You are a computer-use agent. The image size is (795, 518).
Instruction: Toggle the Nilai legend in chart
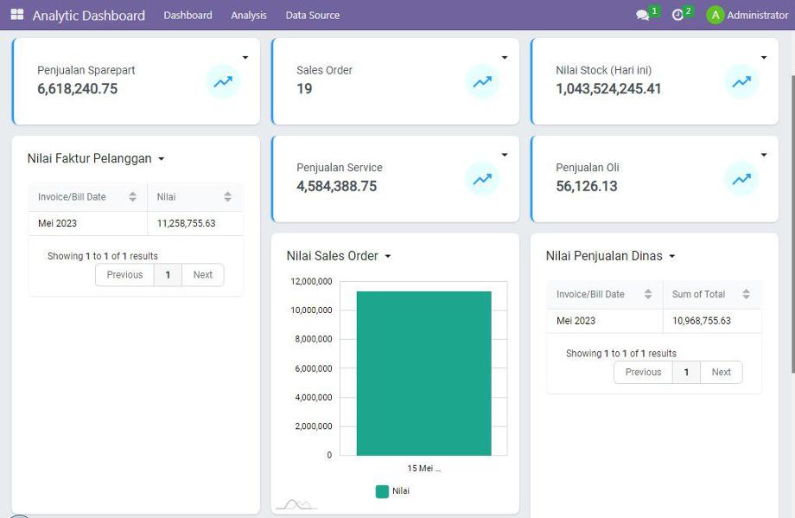(x=393, y=491)
